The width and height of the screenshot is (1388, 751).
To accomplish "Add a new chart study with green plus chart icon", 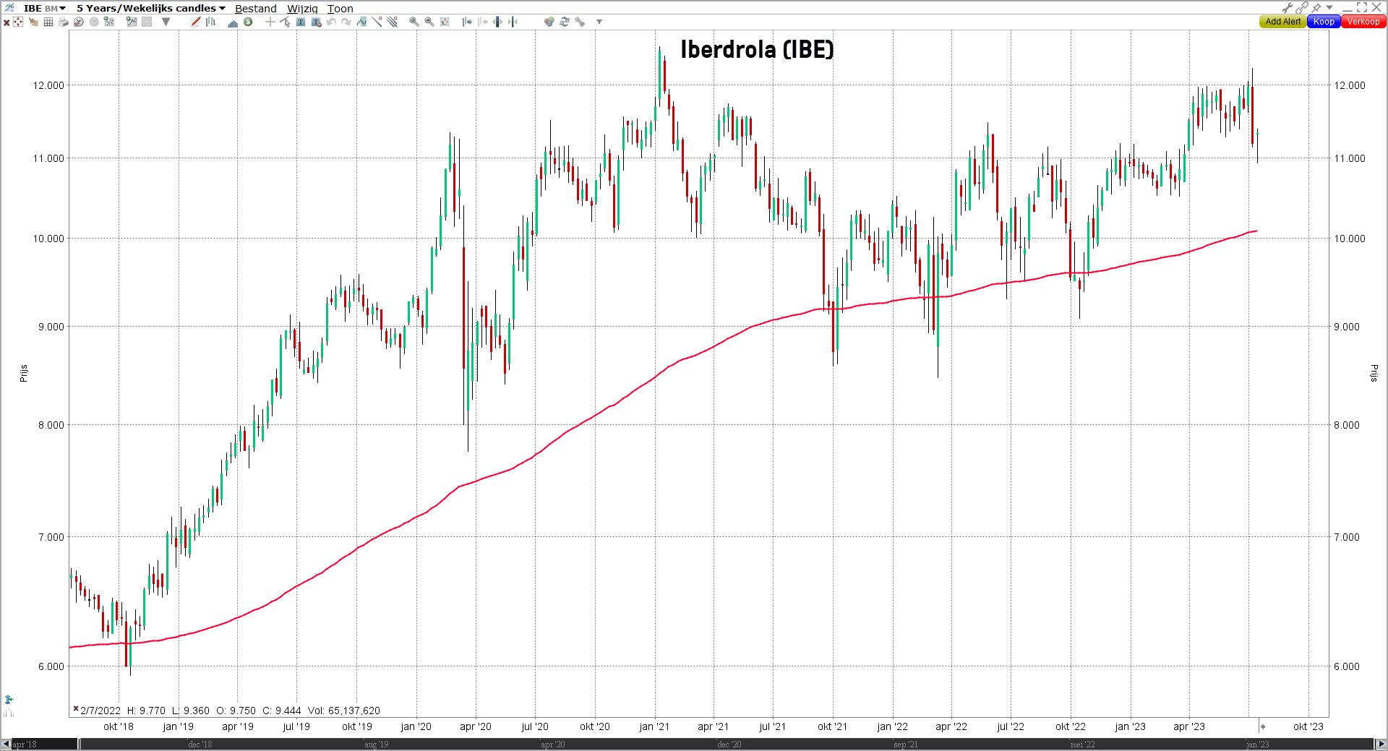I will [132, 22].
